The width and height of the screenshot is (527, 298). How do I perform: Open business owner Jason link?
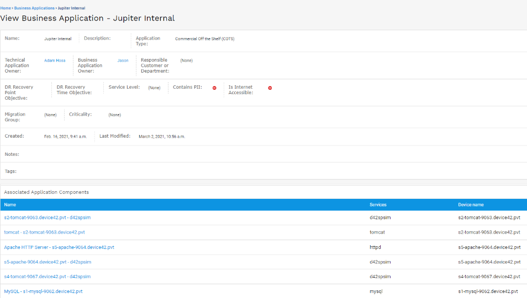click(123, 61)
